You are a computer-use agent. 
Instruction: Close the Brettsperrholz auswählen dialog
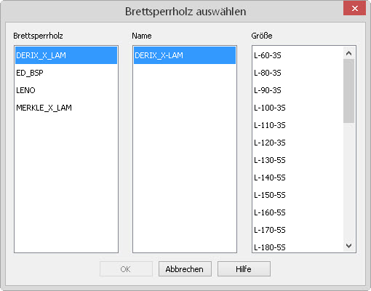click(x=354, y=9)
